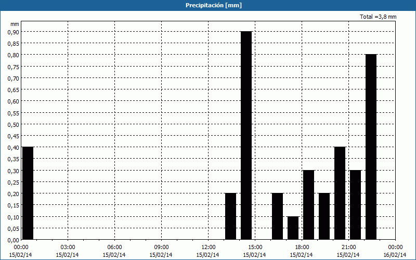Click the mm unit label on y-axis
Image resolution: width=416 pixels, height=260 pixels.
coord(15,24)
